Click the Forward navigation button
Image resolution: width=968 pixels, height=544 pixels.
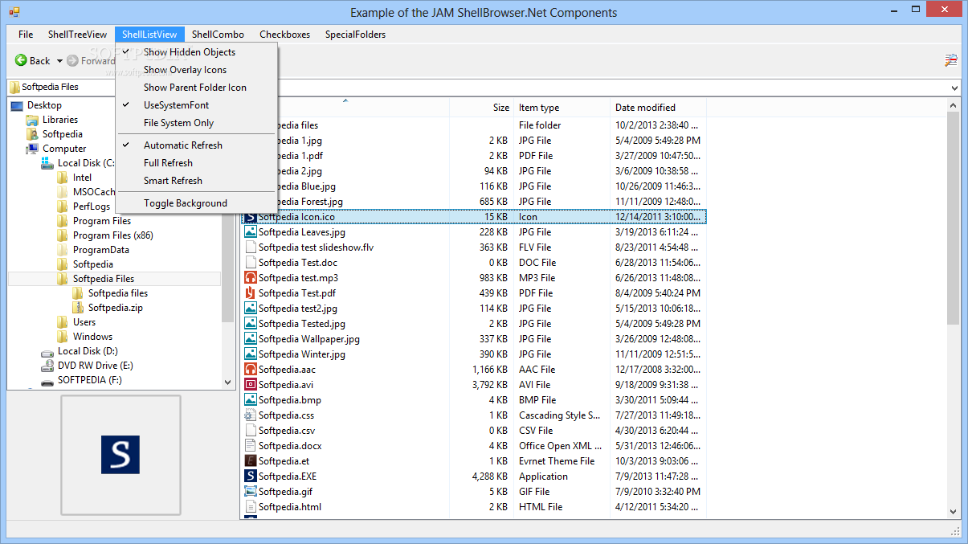91,60
